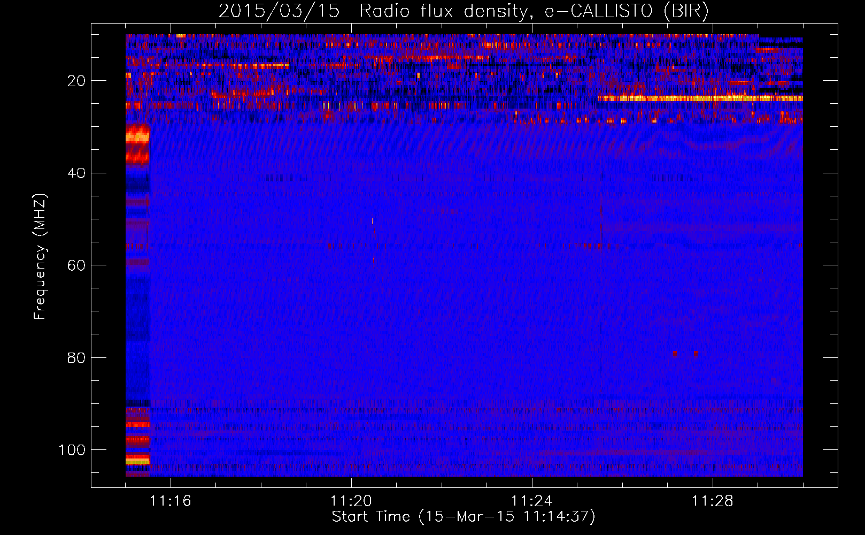Click the "Start Time (15-Mar-15 11:14:37)" label

pyautogui.click(x=464, y=517)
